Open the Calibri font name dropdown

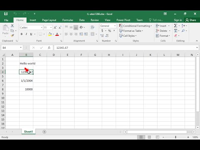pos(42,27)
